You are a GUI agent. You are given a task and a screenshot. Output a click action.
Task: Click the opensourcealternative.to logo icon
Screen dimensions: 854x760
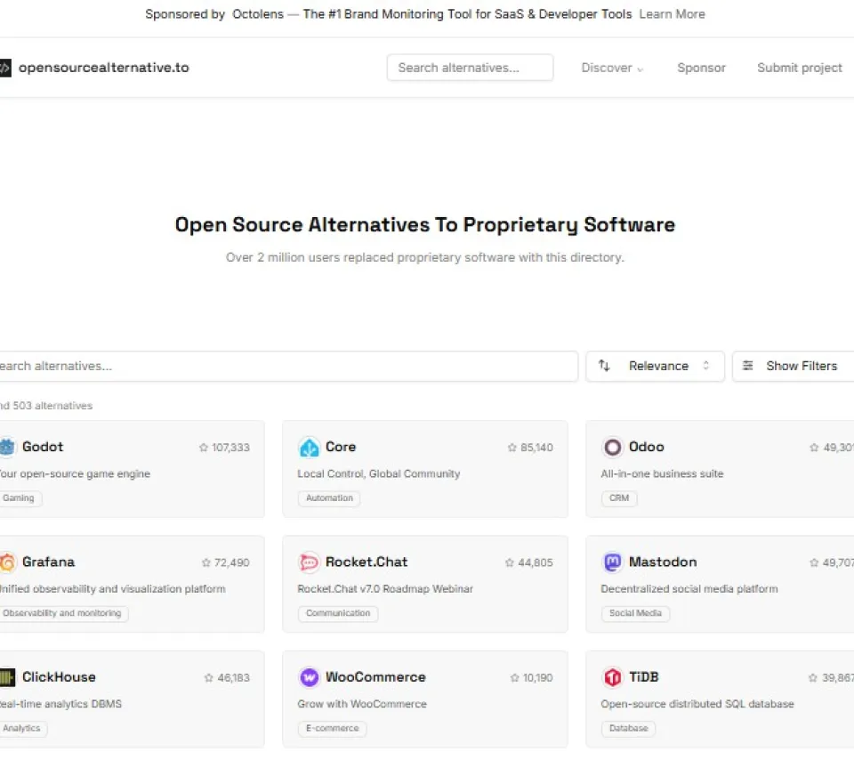point(5,69)
